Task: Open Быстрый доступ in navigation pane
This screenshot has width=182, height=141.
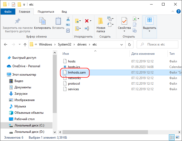Action: 24,58
